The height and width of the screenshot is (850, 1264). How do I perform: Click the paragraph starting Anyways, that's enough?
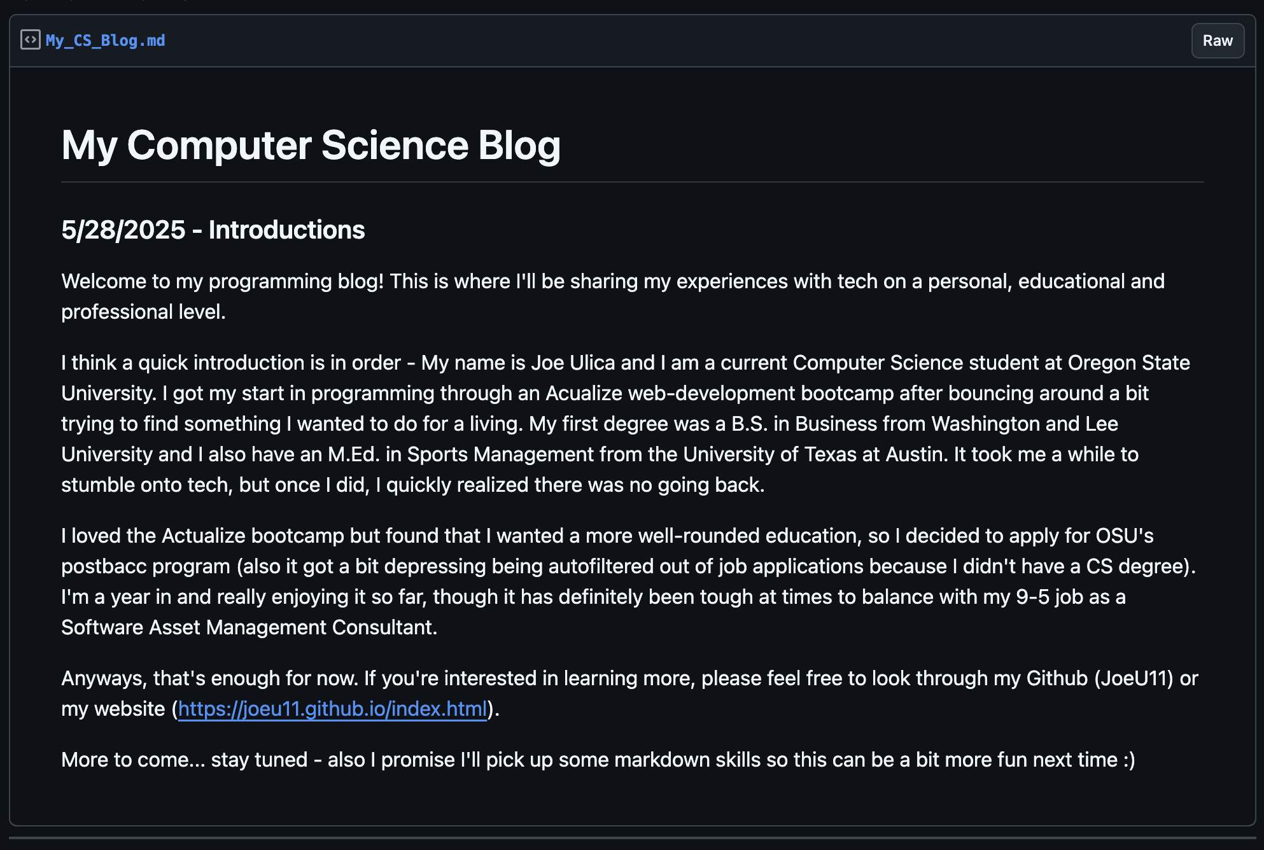629,693
